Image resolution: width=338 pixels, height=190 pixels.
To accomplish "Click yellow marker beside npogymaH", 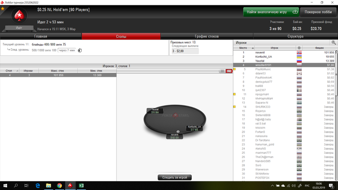I will (x=235, y=94).
